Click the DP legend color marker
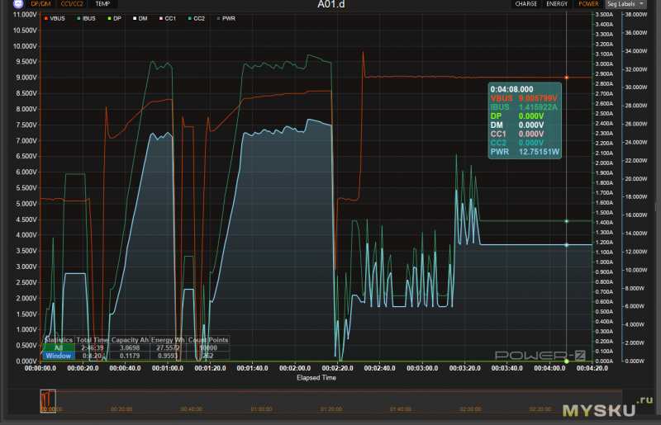The image size is (661, 425). (x=110, y=18)
